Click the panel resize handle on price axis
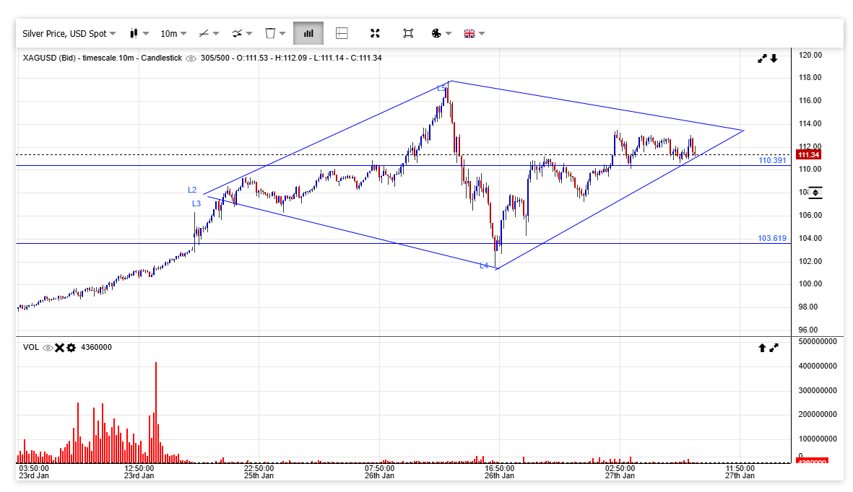Viewport: 853px width, 492px height. point(815,192)
